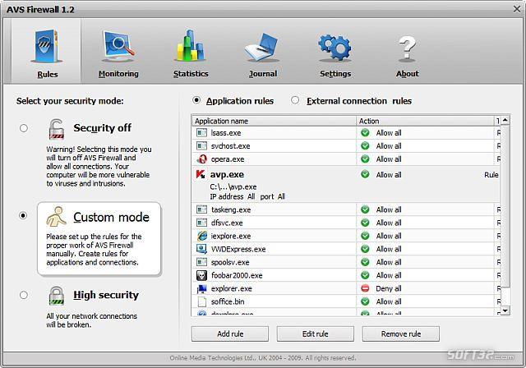Click the spoolsv.exe application icon

tap(201, 262)
